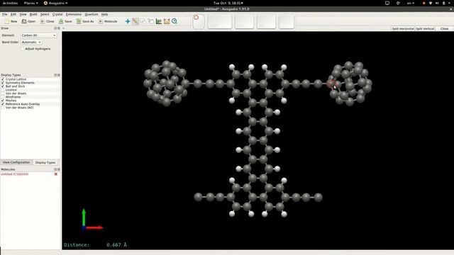Select the clock-style toolbar icon
The height and width of the screenshot is (255, 454).
(x=175, y=21)
